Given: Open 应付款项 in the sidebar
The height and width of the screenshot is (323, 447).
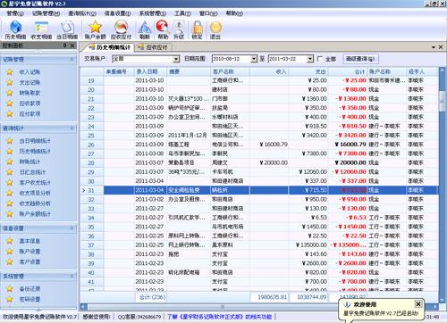Looking at the screenshot, I should click(x=30, y=113).
